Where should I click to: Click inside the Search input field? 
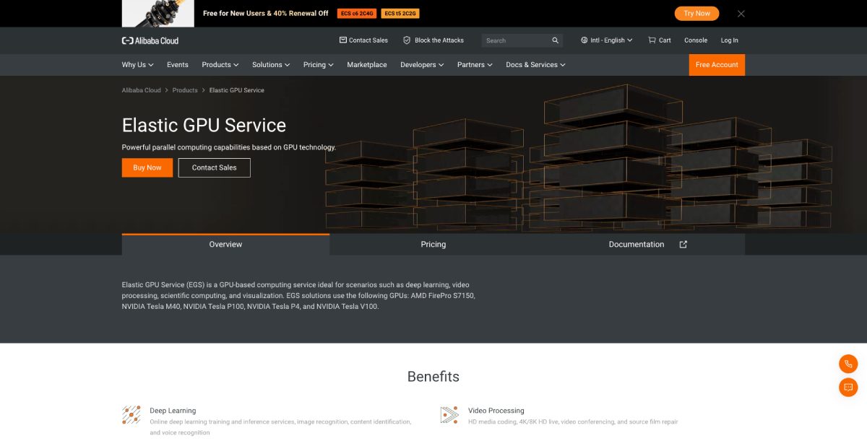513,40
